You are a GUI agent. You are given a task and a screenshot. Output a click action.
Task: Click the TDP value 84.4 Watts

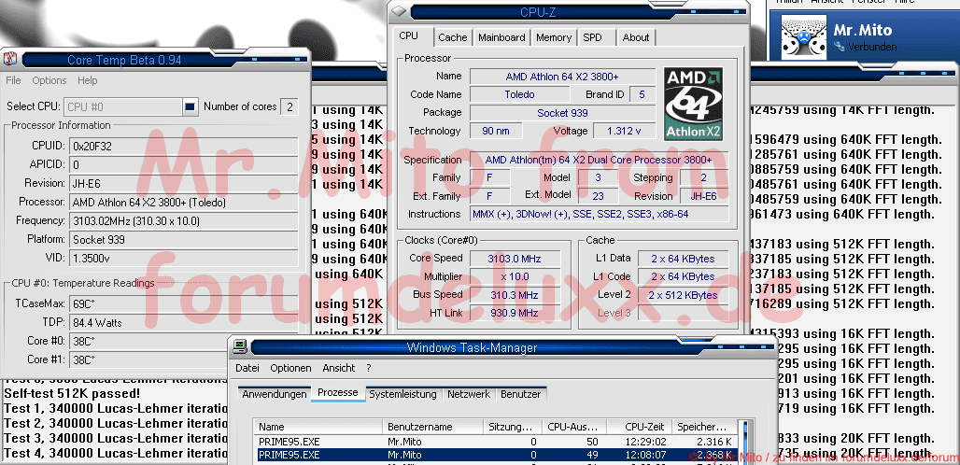(x=184, y=322)
